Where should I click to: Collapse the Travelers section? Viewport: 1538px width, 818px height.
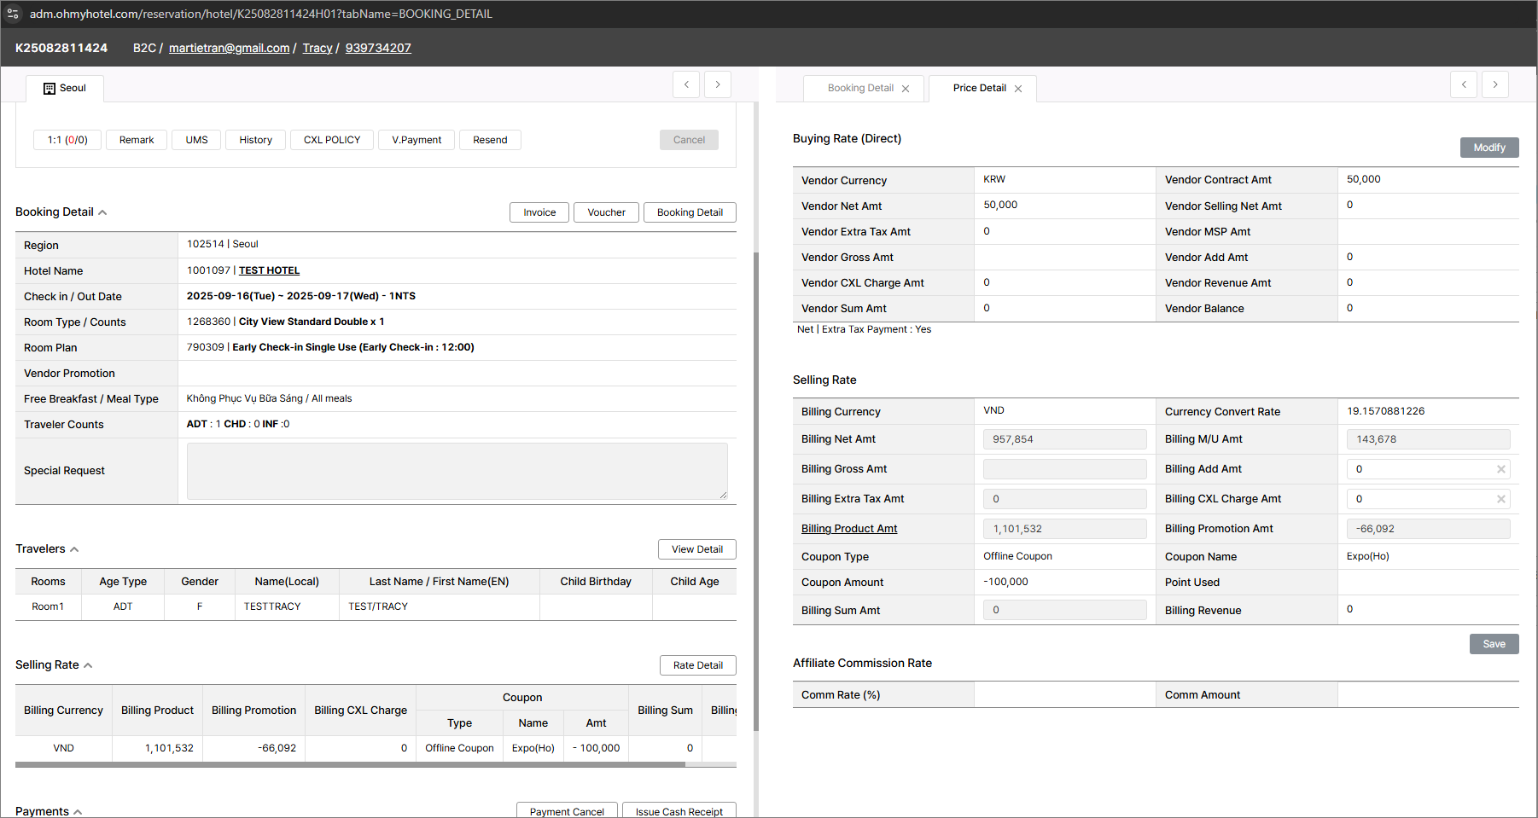tap(74, 549)
